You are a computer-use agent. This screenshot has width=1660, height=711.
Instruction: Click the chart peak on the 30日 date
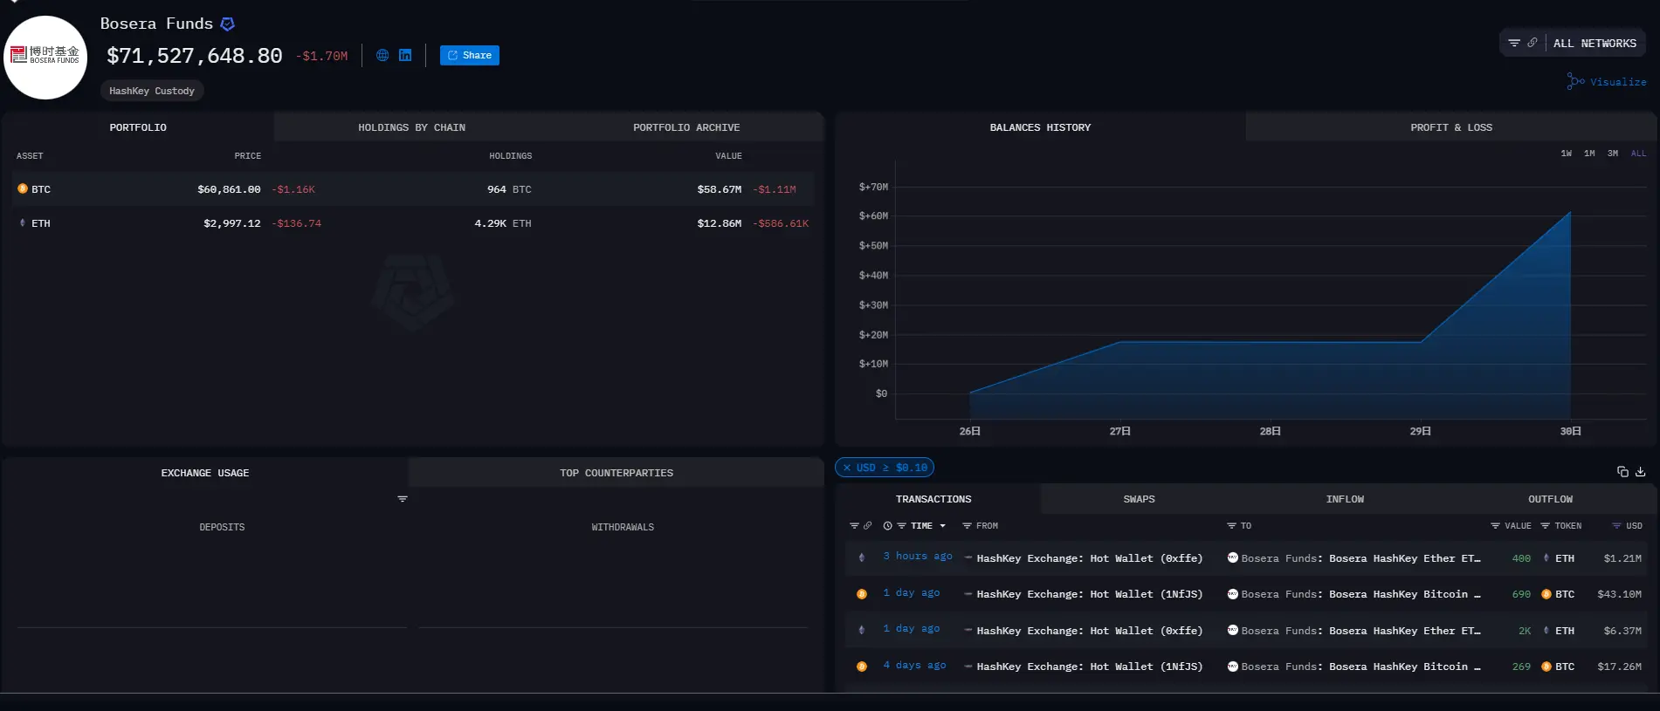tap(1570, 212)
